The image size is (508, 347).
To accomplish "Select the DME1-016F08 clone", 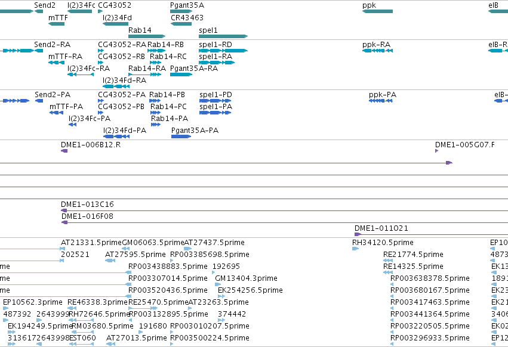I will tap(285, 222).
